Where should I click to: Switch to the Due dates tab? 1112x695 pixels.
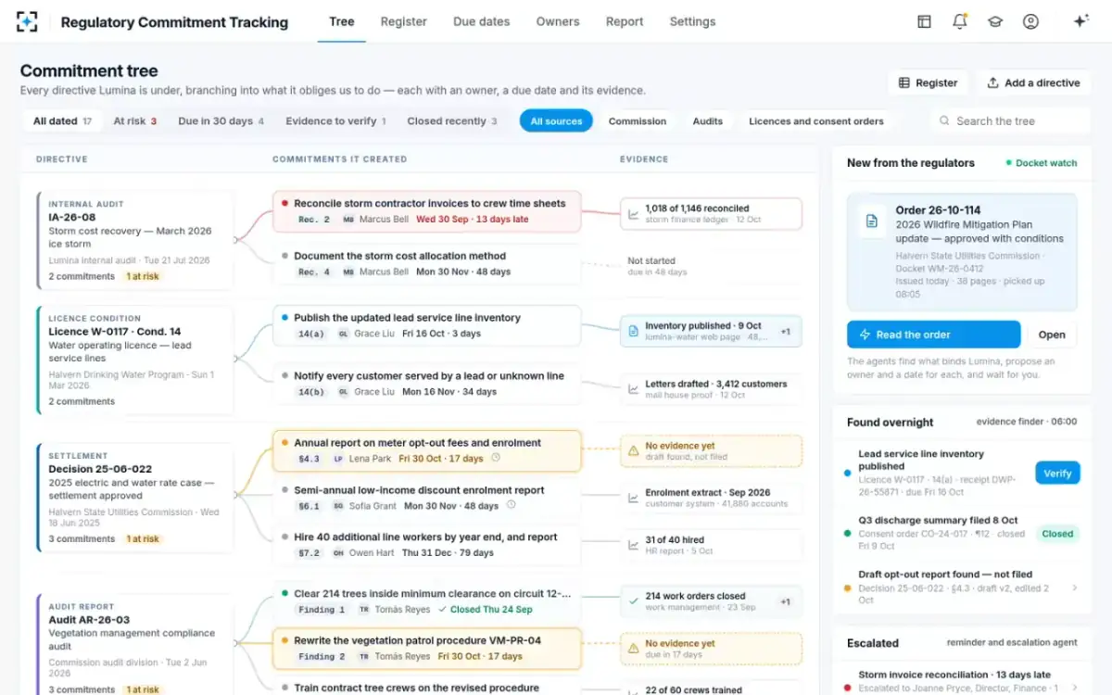482,21
